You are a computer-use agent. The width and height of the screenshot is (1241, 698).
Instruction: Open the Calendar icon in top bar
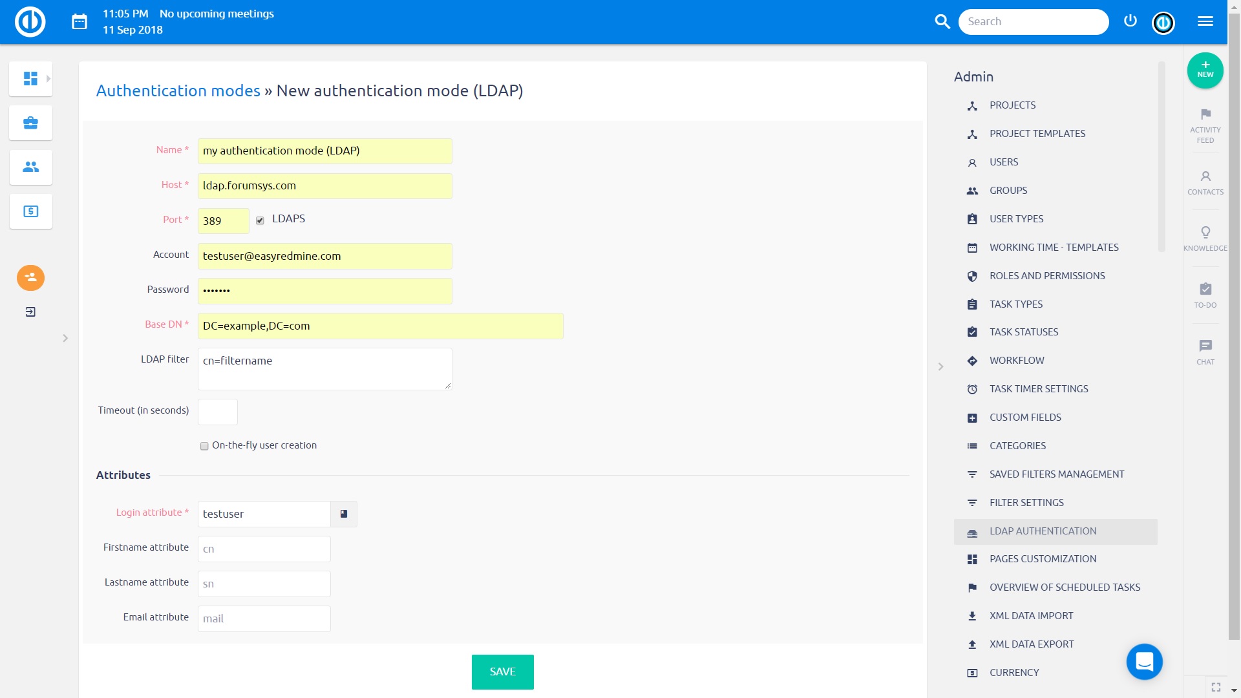coord(79,21)
